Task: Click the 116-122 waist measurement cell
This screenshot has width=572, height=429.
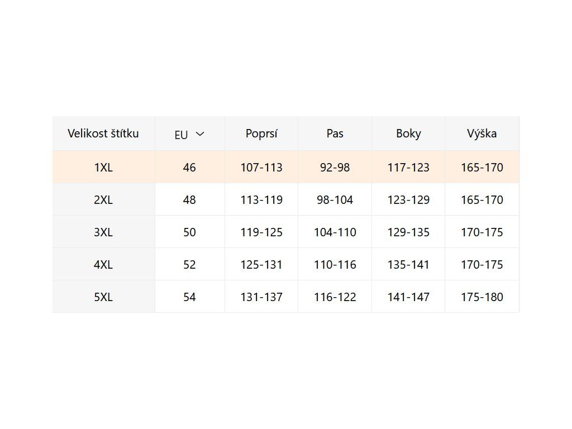Action: click(335, 297)
